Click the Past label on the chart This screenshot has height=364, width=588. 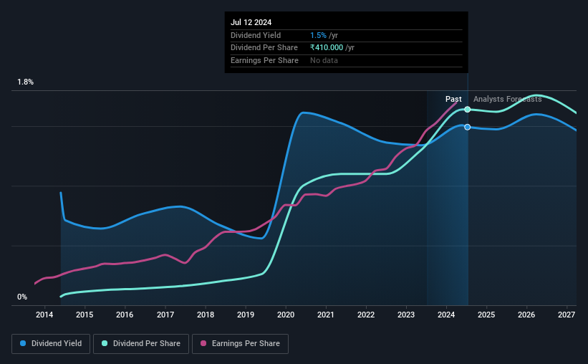(453, 99)
